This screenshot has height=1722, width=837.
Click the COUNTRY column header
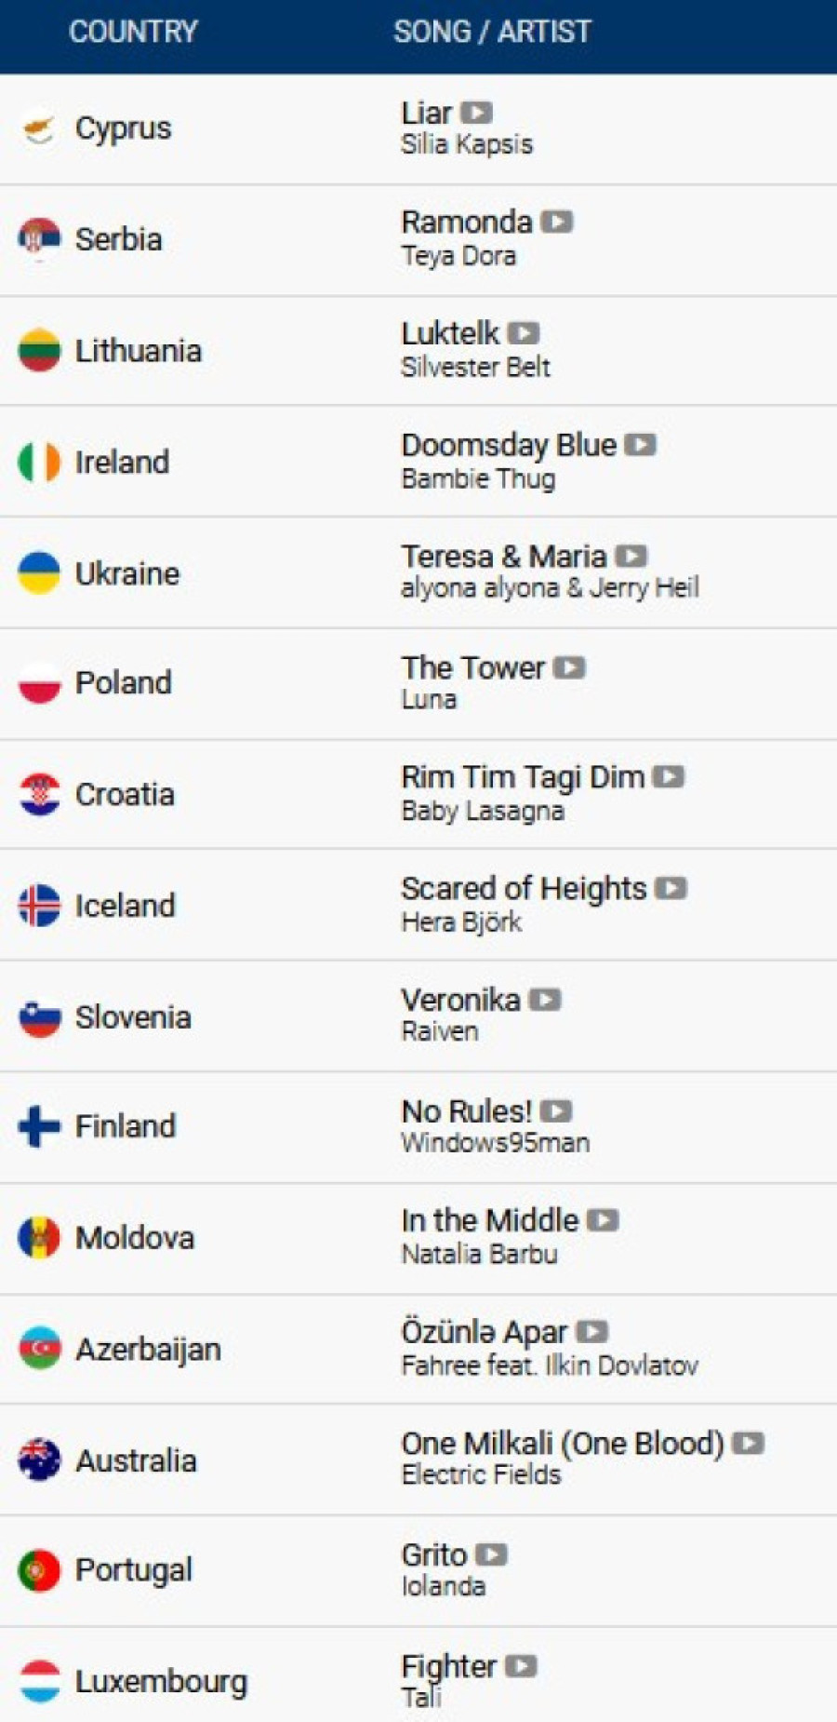pyautogui.click(x=133, y=32)
